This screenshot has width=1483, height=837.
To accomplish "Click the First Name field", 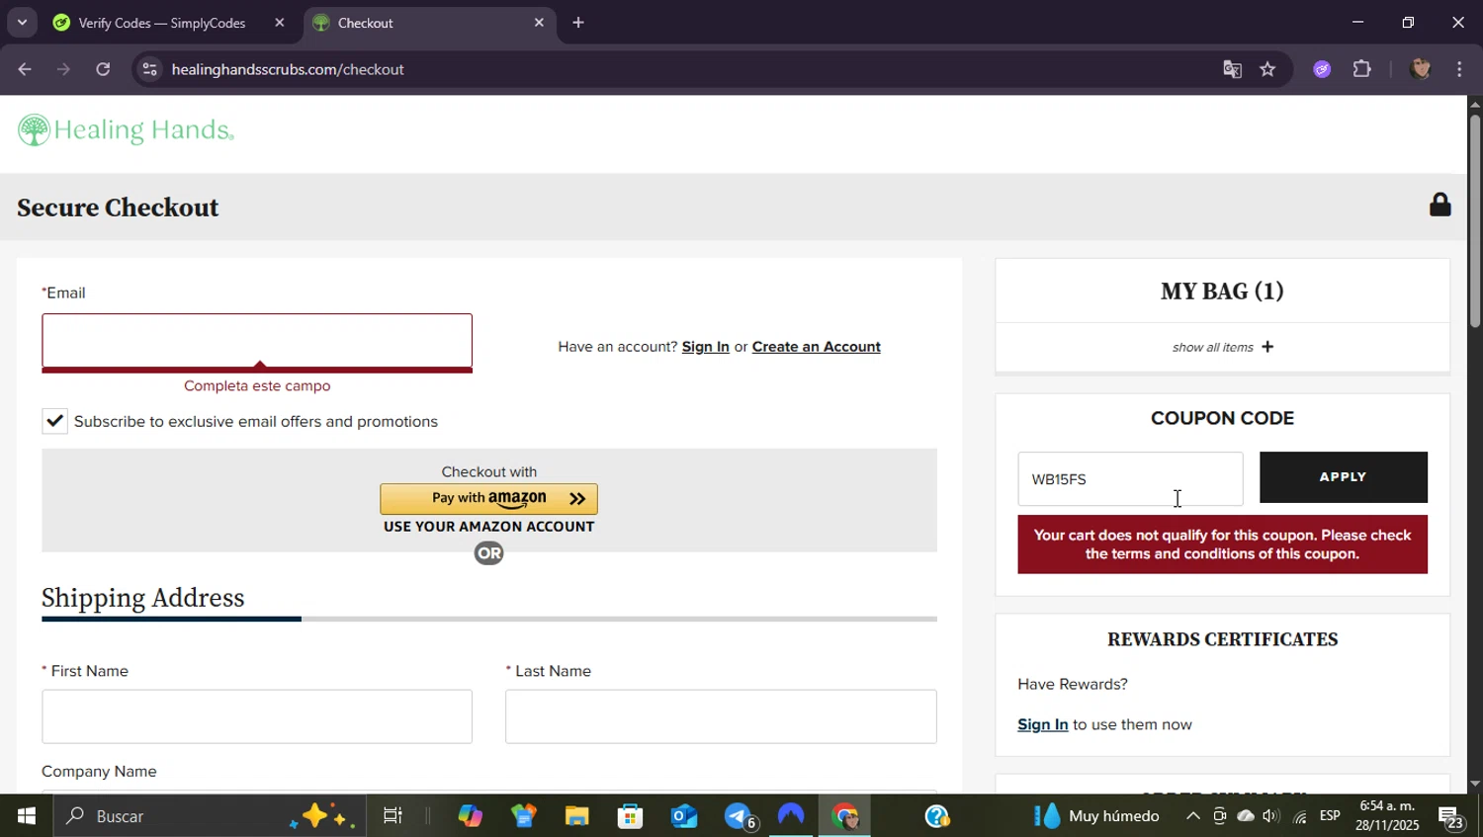I will tap(257, 716).
